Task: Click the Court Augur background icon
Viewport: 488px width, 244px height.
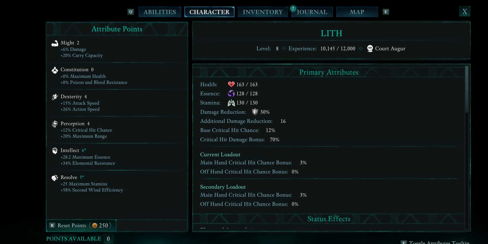Action: [370, 49]
